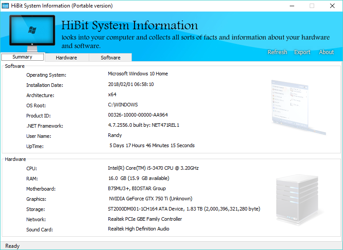Click the Operating System: label

click(46, 75)
